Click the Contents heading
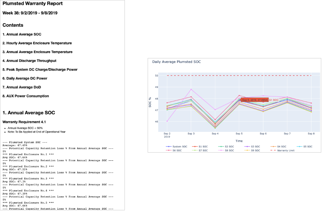 [13, 25]
